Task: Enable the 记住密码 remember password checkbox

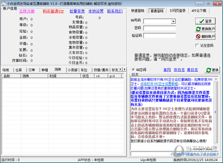Action: click(197, 45)
